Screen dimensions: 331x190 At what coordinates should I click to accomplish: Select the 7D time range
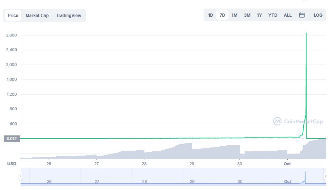[x=222, y=15]
